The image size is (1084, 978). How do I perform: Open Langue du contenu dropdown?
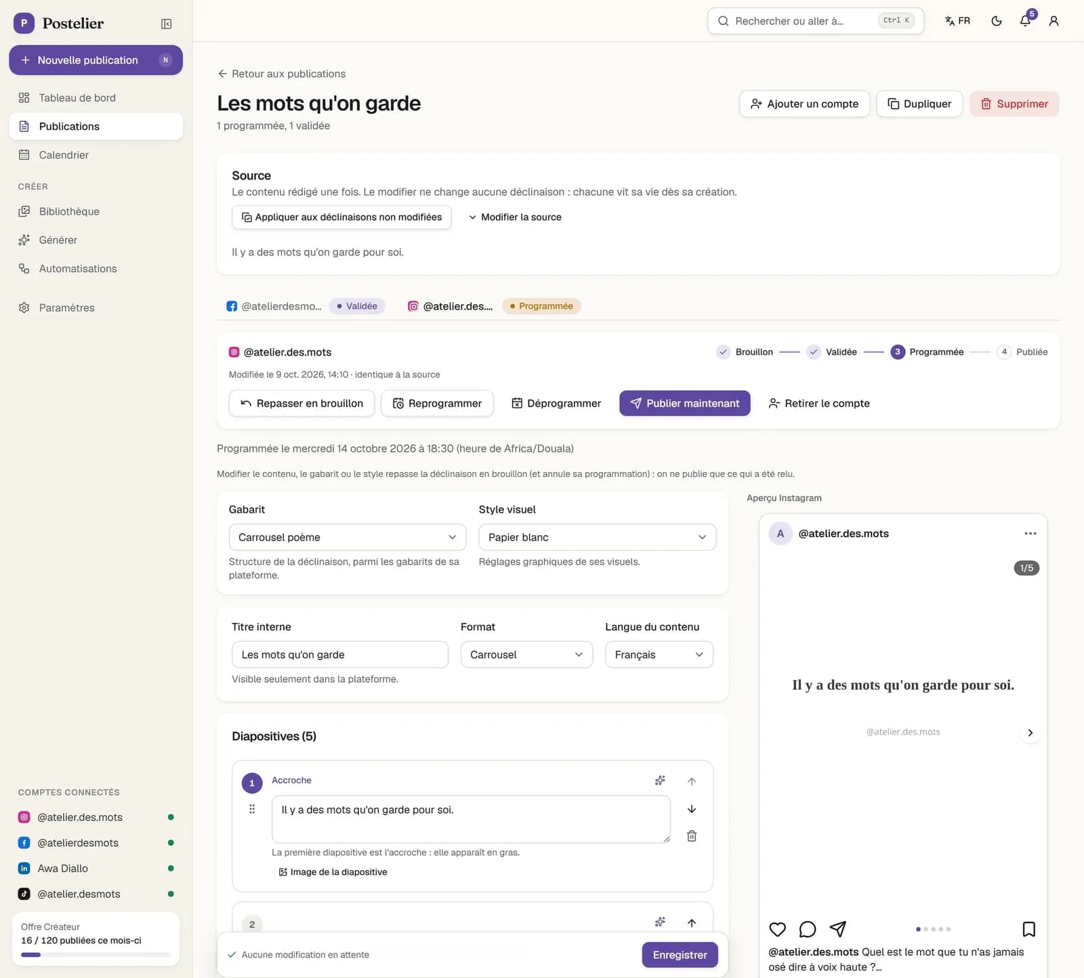[x=659, y=655]
